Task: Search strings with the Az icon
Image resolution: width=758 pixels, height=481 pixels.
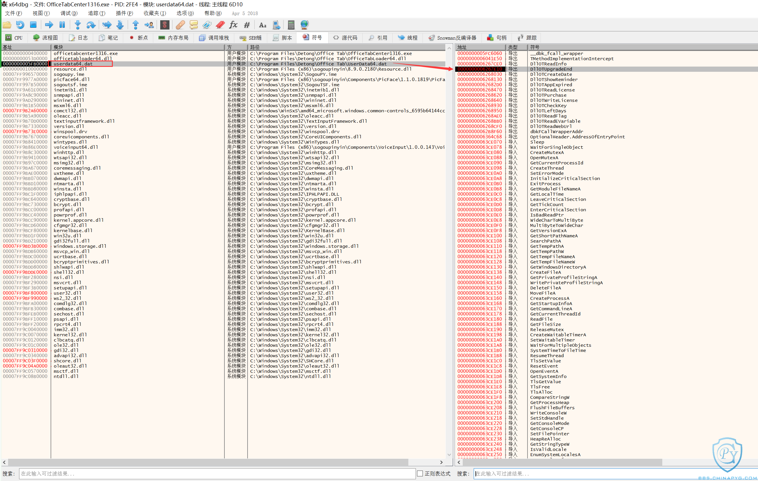Action: click(x=263, y=25)
